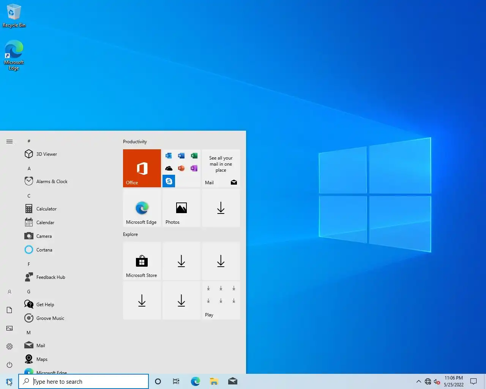Open the Play folder tile
The height and width of the screenshot is (389, 486).
pyautogui.click(x=221, y=300)
